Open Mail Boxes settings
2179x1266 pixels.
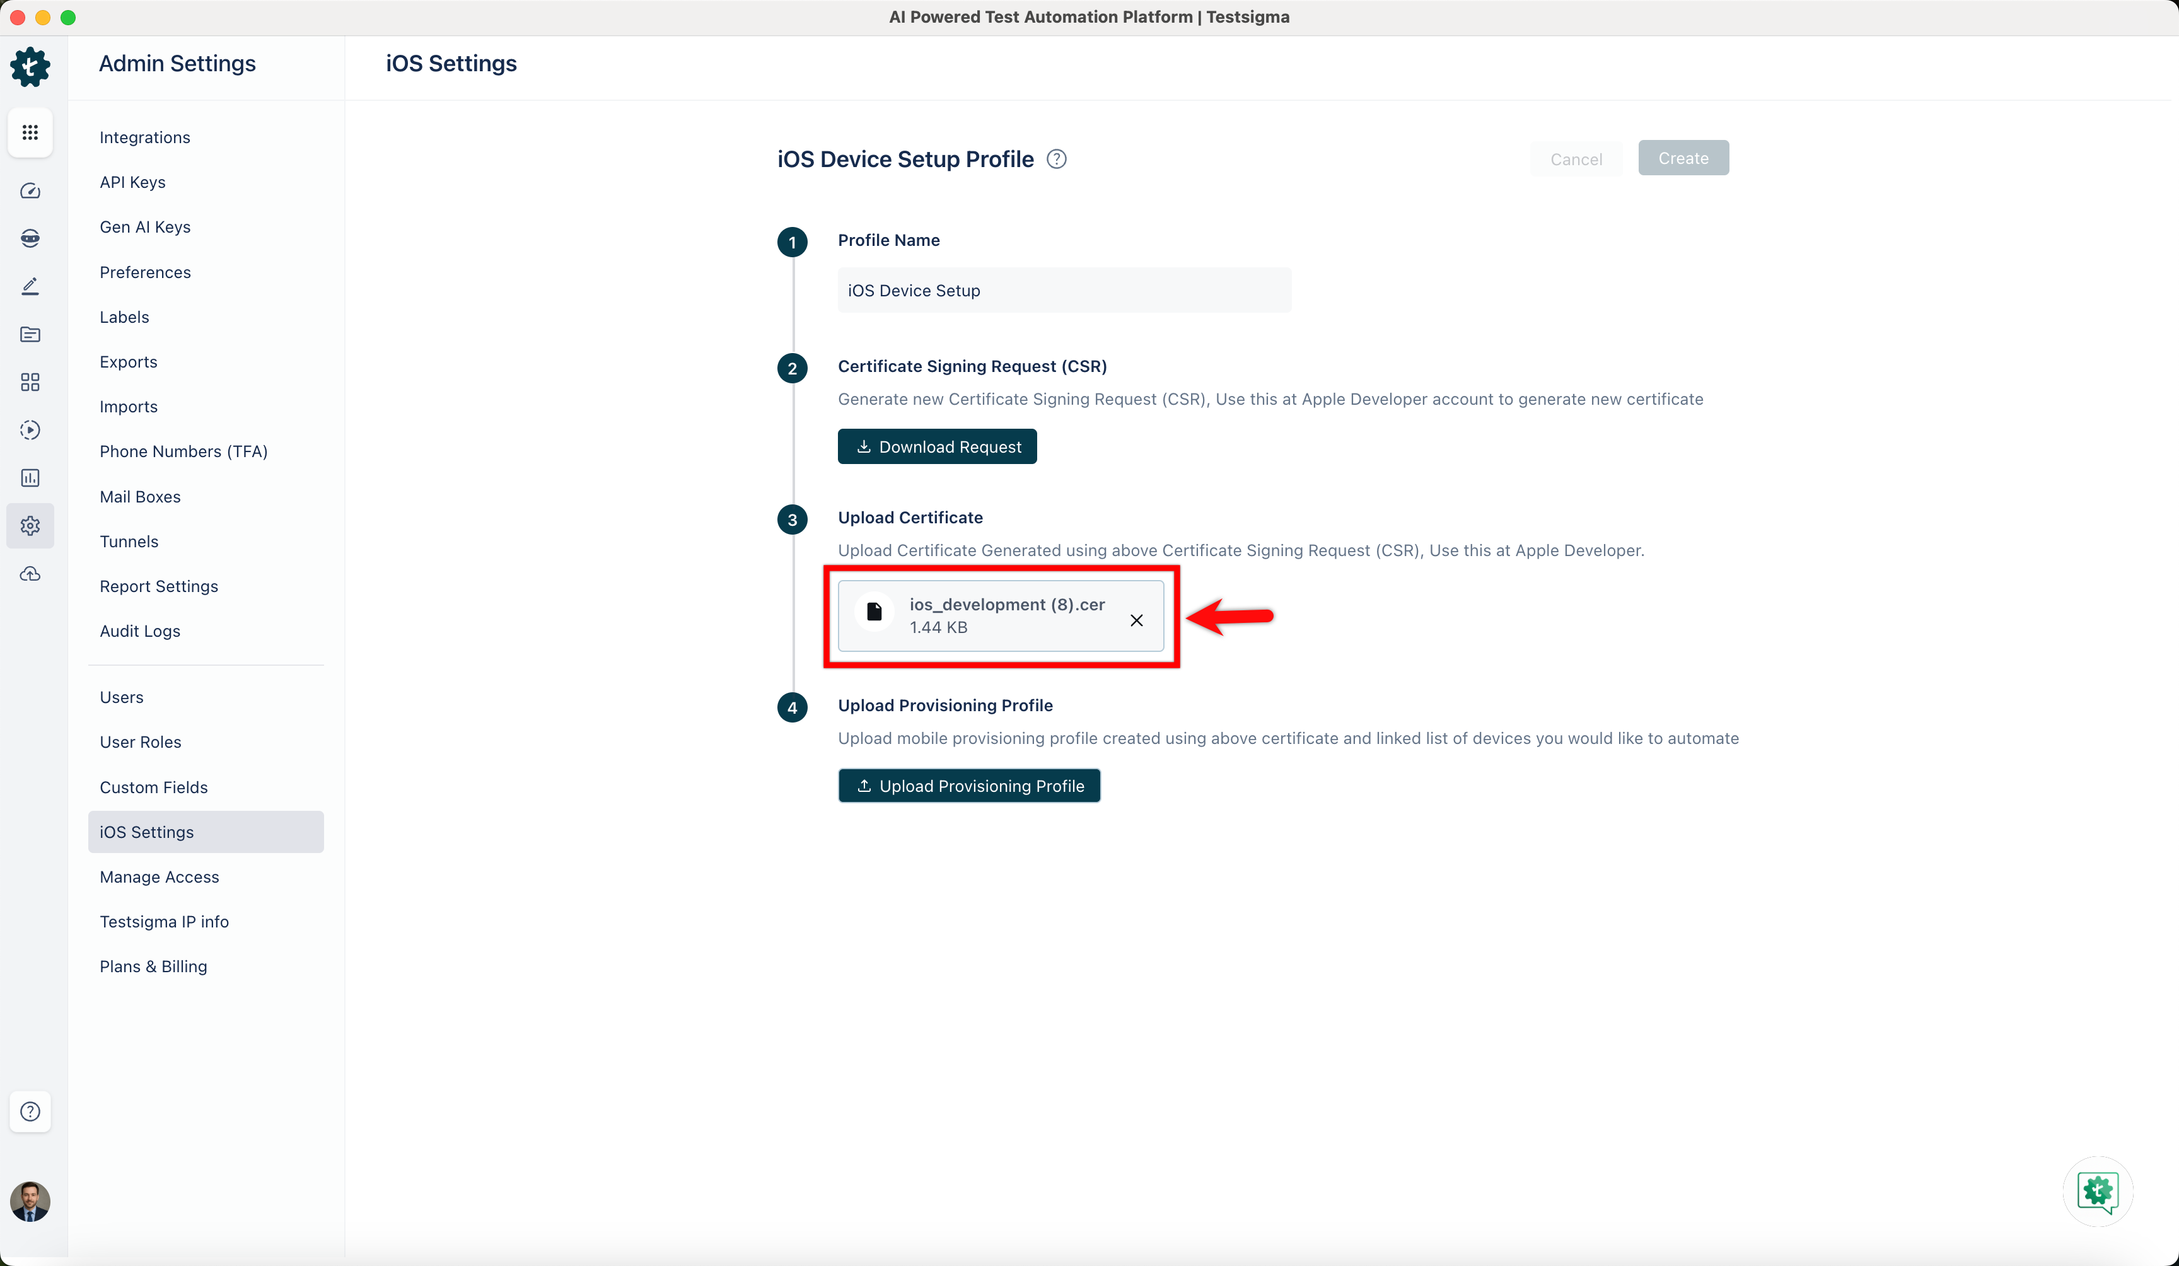coord(140,496)
